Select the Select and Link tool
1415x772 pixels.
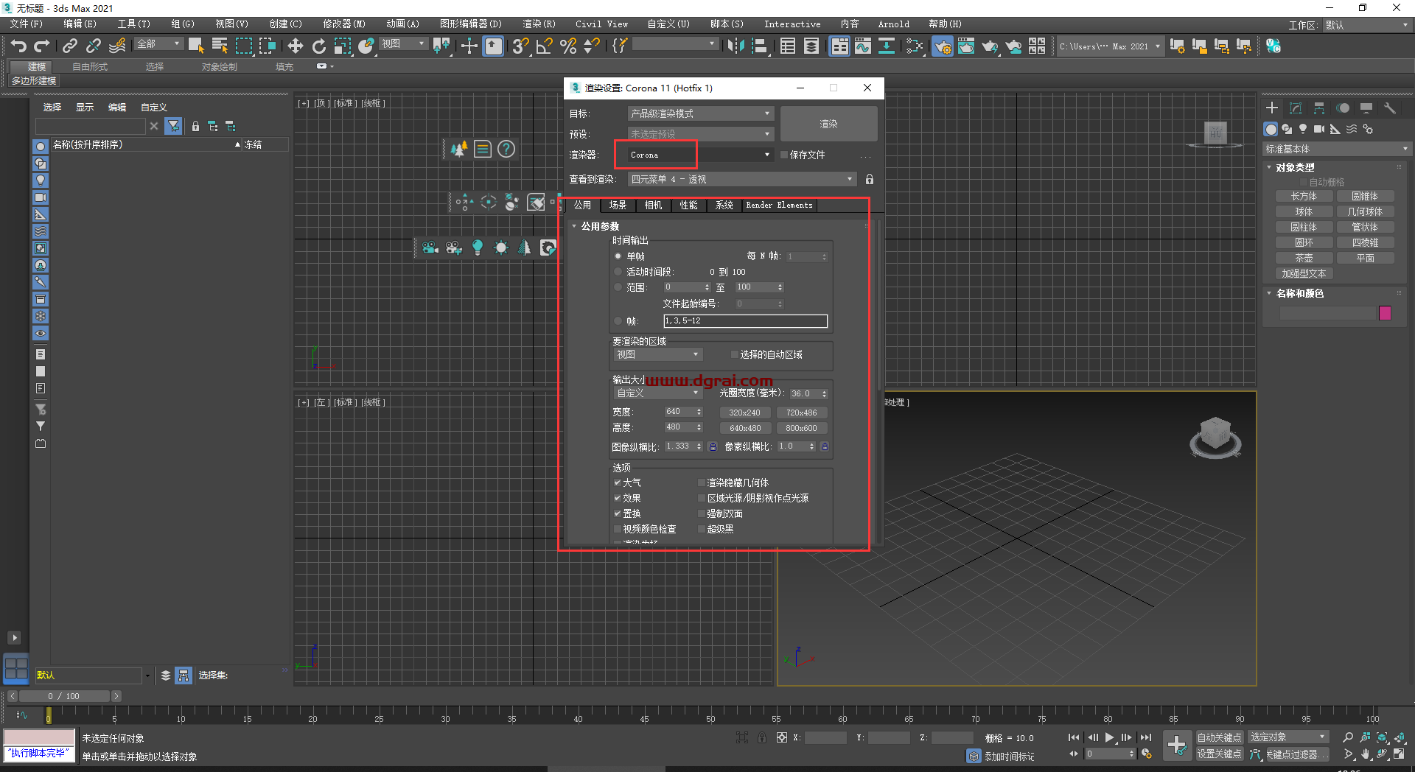coord(70,46)
